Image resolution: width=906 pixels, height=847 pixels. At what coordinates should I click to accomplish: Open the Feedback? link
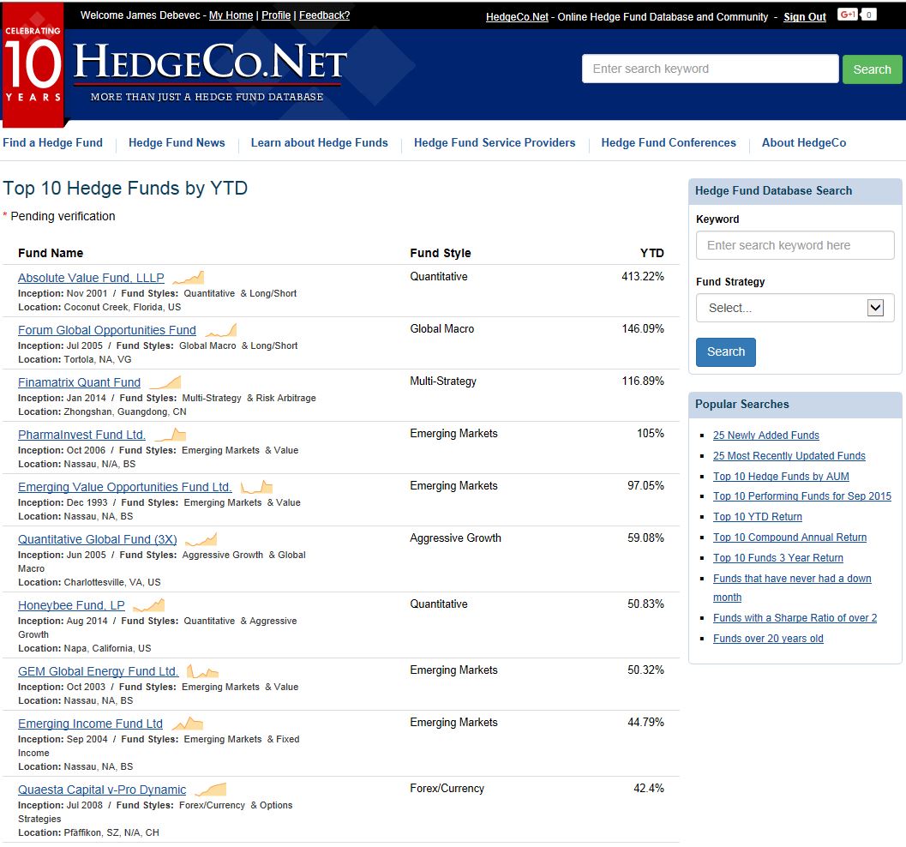pos(324,15)
